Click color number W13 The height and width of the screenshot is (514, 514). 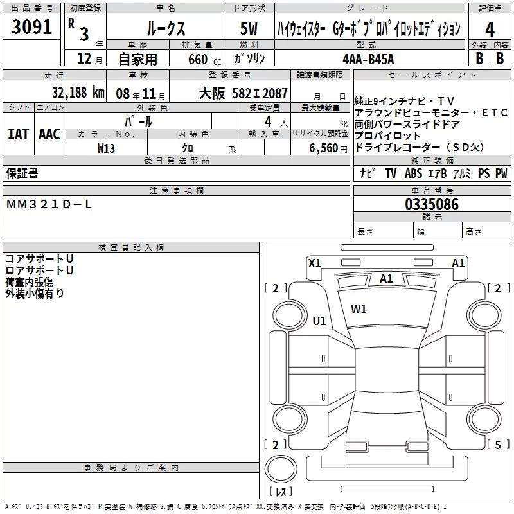[106, 148]
